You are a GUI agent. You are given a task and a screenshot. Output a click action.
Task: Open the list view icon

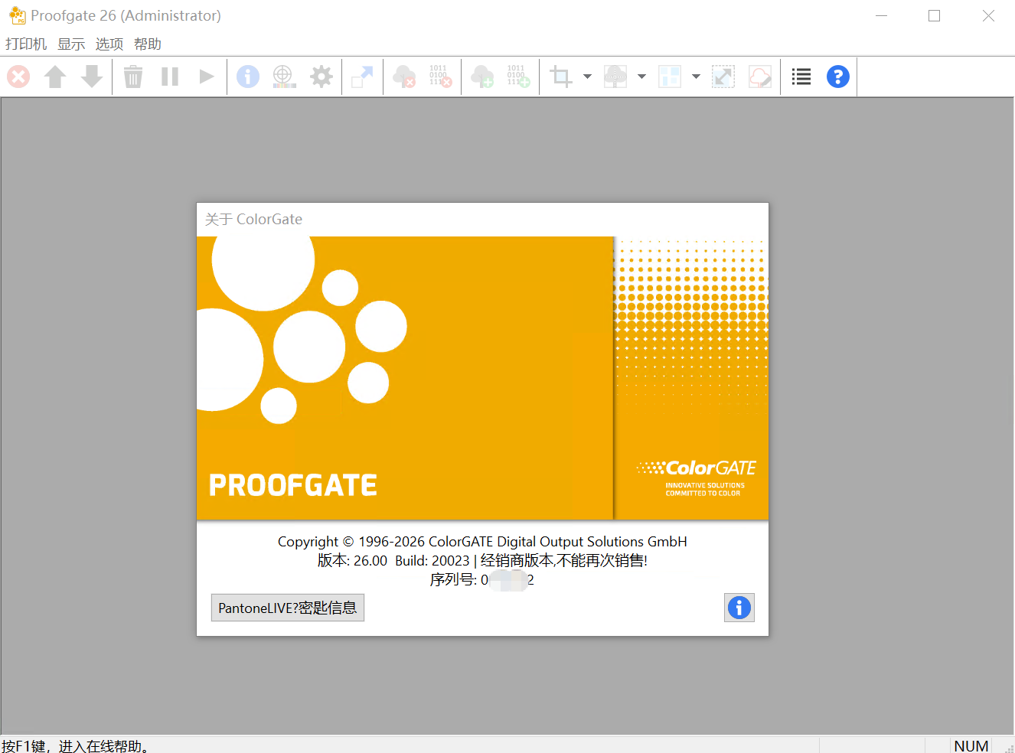pos(801,77)
